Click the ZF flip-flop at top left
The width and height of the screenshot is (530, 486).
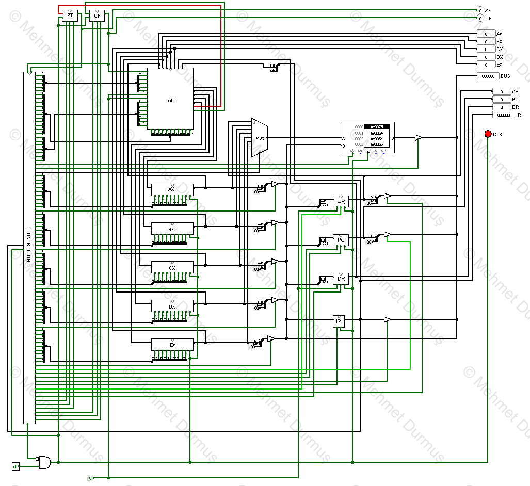(70, 15)
